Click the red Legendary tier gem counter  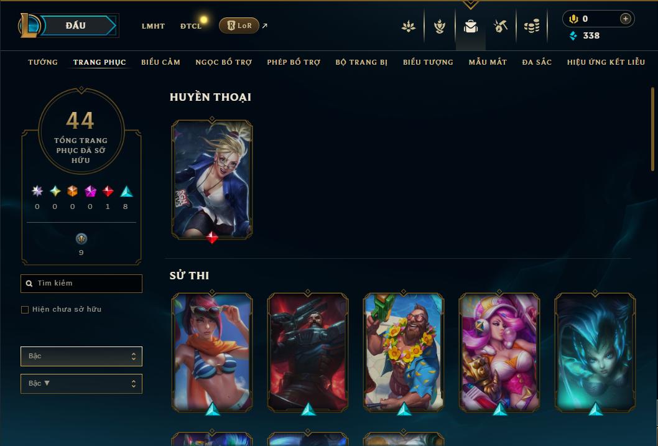tap(108, 197)
